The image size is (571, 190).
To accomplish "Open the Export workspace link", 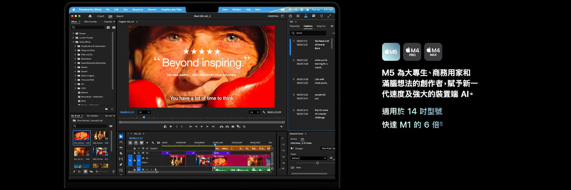I will (120, 16).
